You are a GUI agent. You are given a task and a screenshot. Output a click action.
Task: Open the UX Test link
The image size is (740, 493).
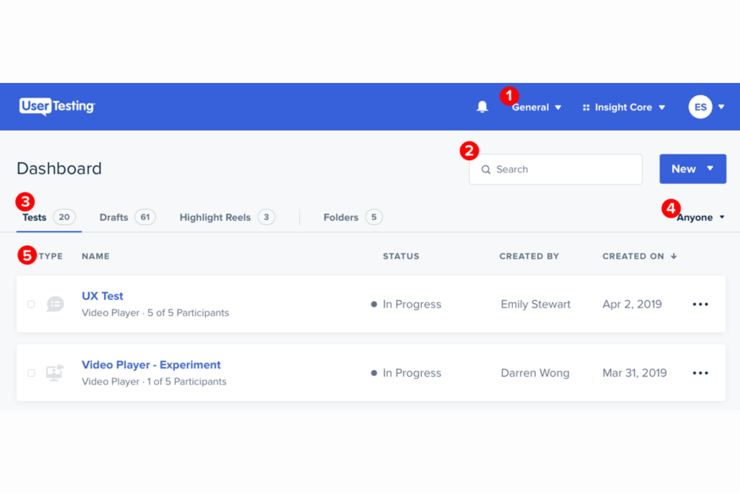102,296
